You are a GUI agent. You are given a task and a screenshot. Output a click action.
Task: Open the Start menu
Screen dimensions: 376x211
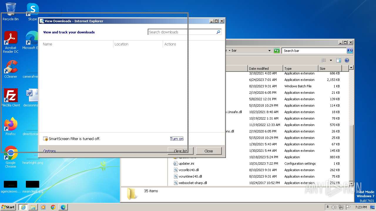[8, 207]
